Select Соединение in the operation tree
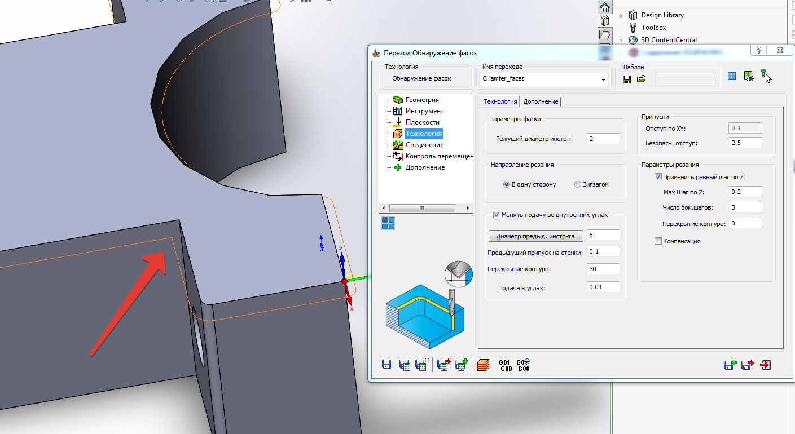The width and height of the screenshot is (795, 434). point(424,145)
